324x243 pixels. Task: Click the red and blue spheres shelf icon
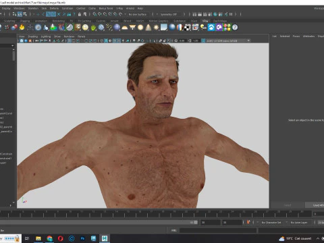click(14, 28)
